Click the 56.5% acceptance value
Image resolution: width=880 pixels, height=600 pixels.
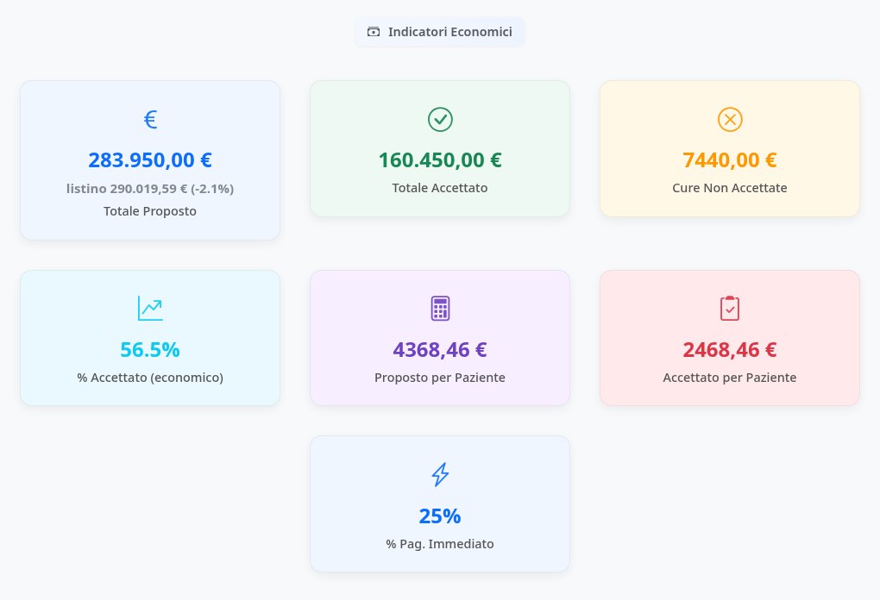pyautogui.click(x=150, y=349)
